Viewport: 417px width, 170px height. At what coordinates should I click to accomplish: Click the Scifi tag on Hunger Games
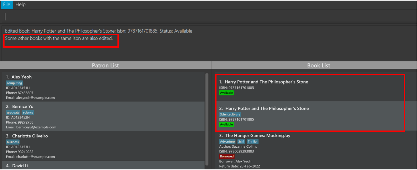pyautogui.click(x=241, y=142)
